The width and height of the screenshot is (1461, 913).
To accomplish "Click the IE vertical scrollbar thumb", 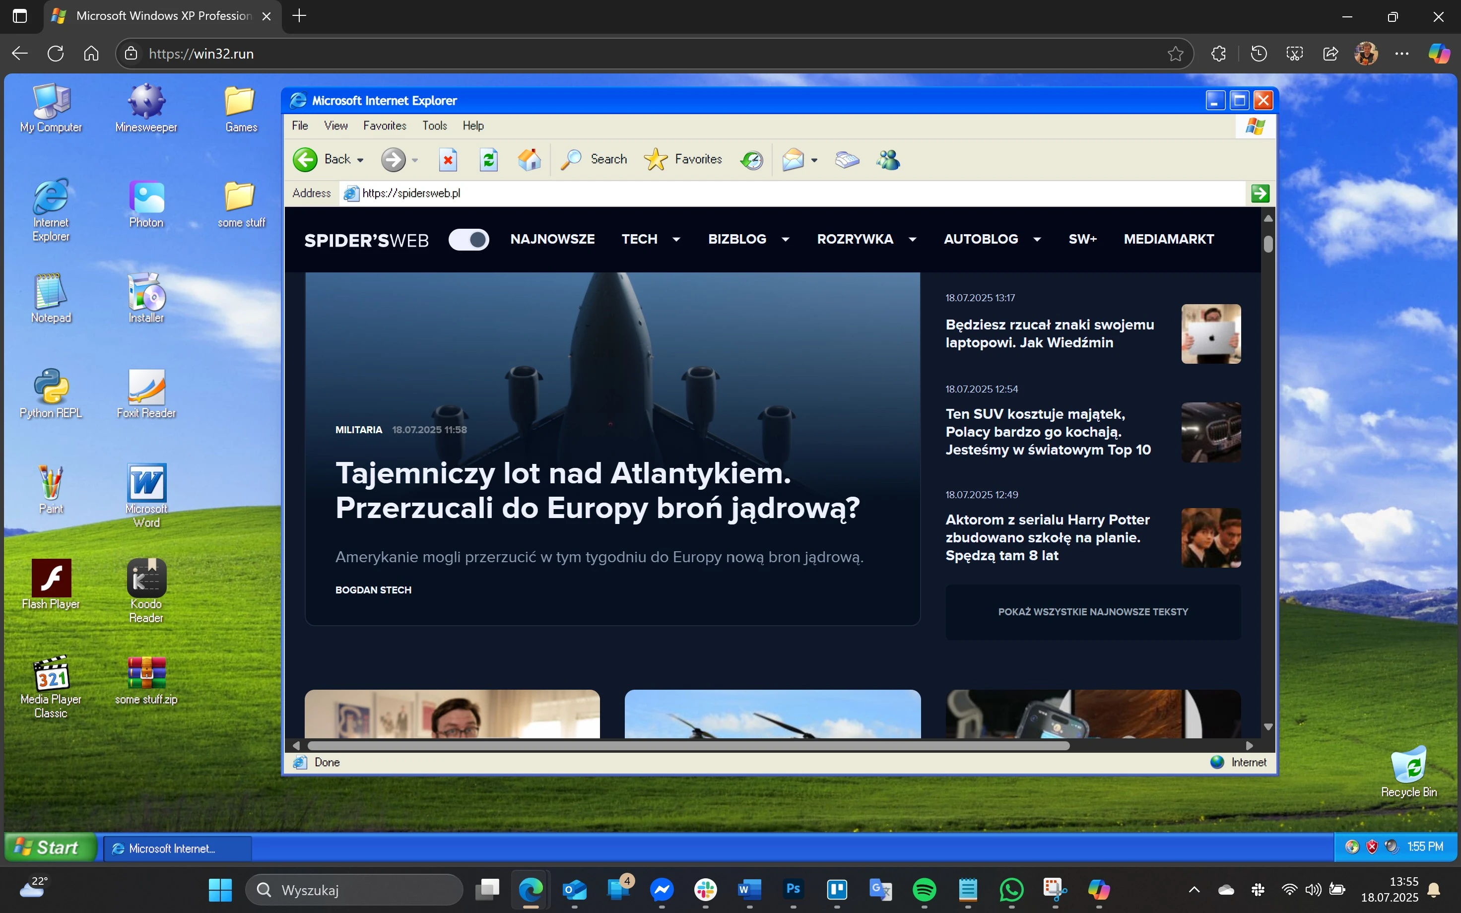I will click(x=1268, y=244).
